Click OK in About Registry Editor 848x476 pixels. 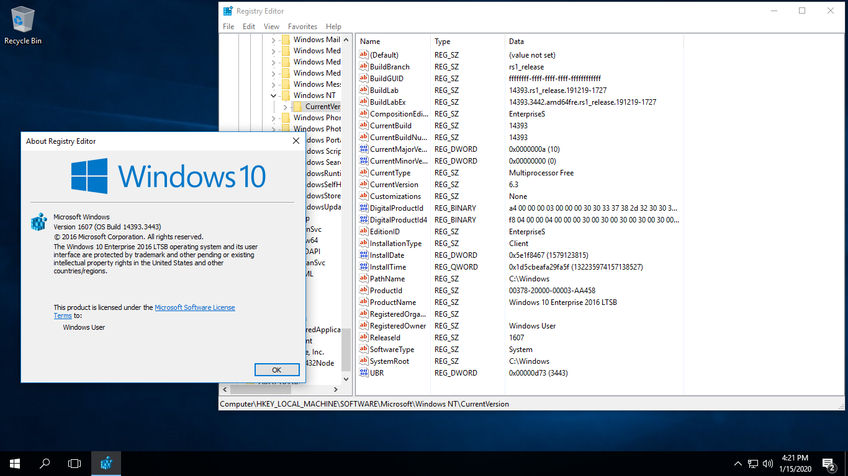(277, 369)
